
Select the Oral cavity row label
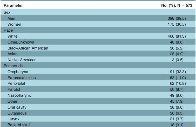pos(17,107)
